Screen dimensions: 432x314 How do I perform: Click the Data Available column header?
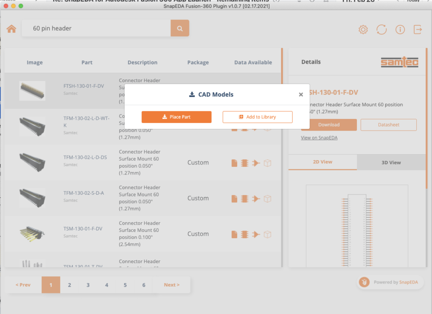pos(253,62)
